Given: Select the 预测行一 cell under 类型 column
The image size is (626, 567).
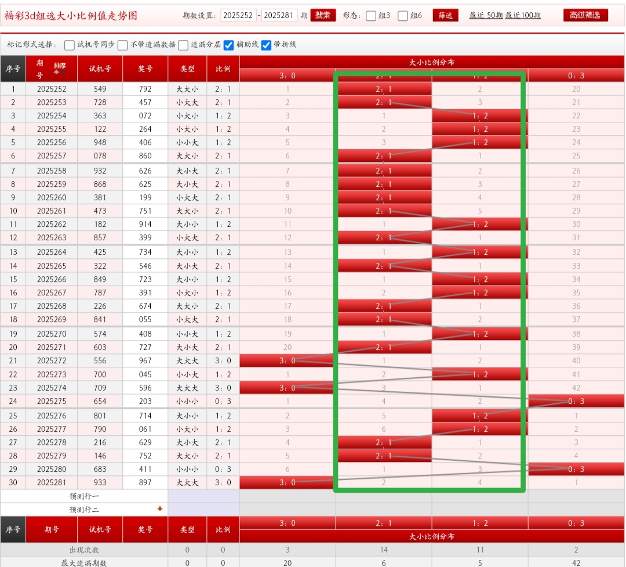Looking at the screenshot, I should click(187, 496).
